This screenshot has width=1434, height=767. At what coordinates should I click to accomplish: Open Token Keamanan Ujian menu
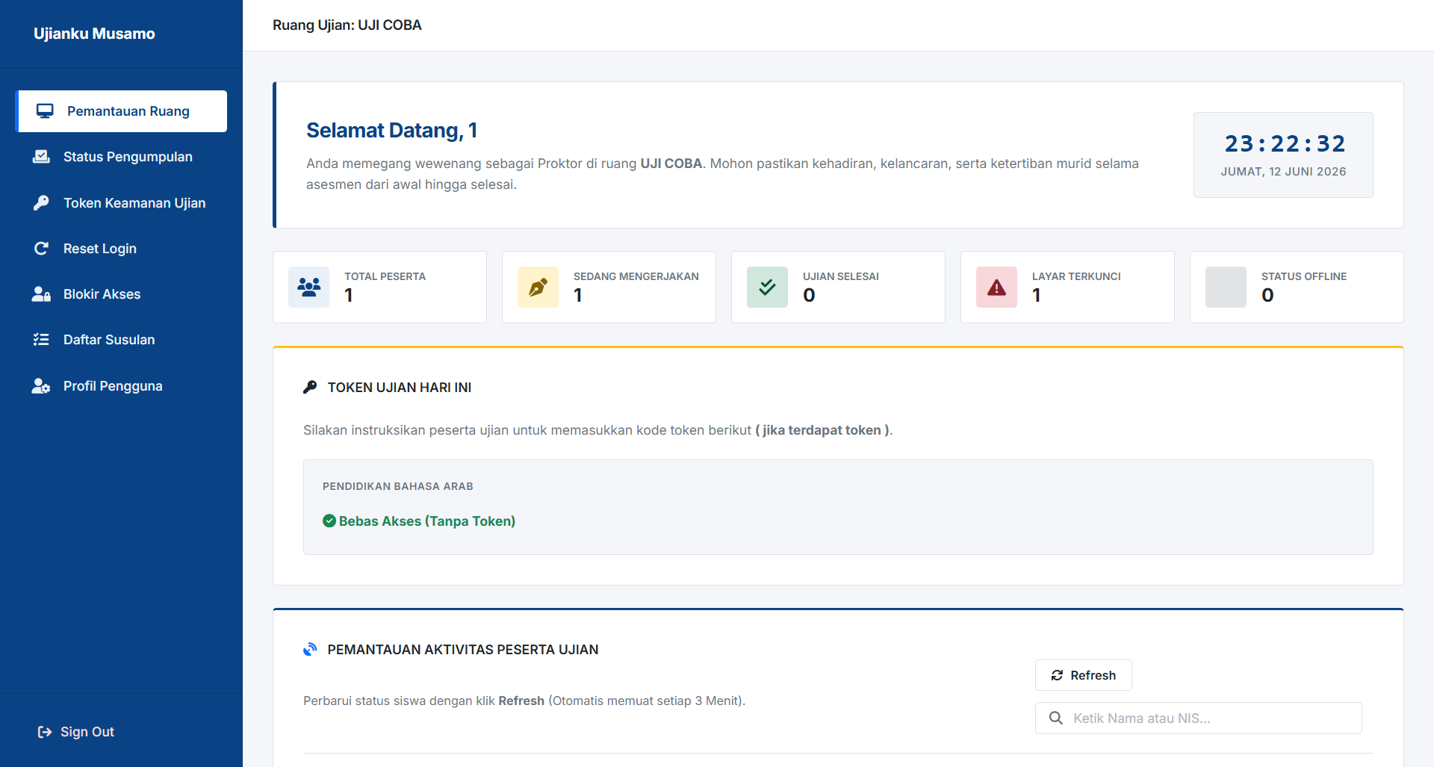[x=122, y=203]
